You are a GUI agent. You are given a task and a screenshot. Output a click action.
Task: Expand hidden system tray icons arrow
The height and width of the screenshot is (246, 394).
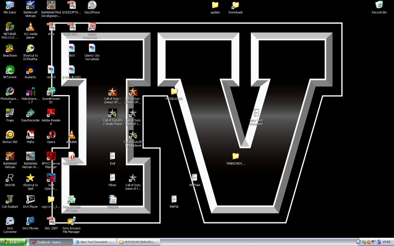point(358,242)
